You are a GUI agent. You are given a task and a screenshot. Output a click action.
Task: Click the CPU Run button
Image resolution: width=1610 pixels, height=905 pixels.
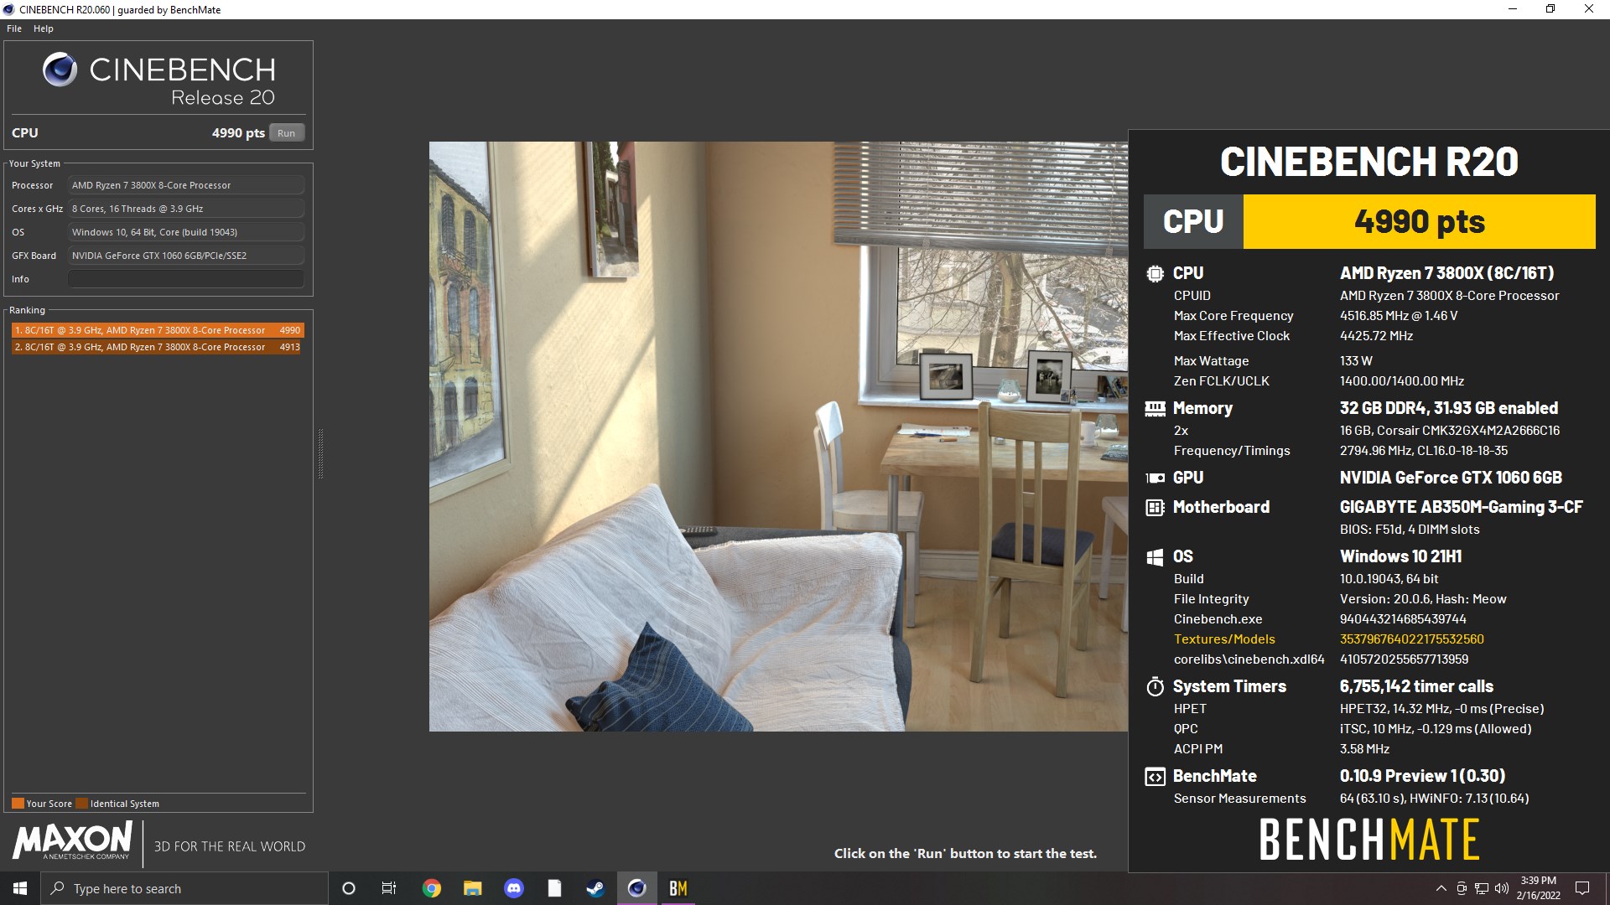pyautogui.click(x=287, y=133)
